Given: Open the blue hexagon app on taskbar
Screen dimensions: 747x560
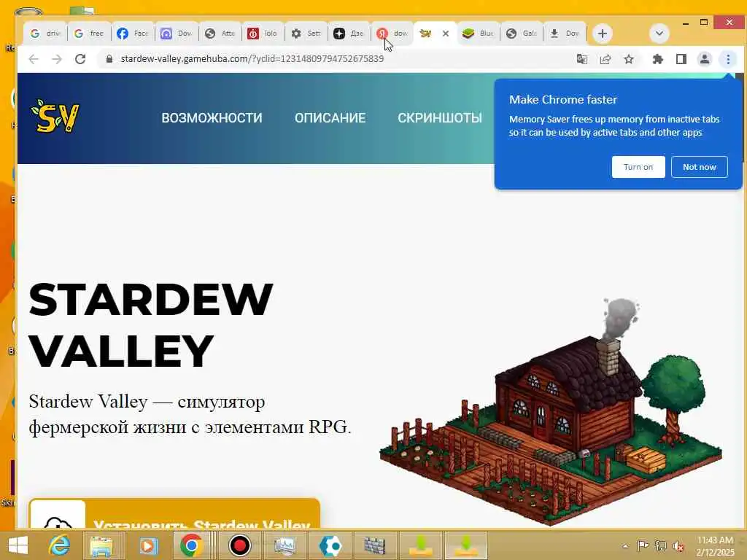Looking at the screenshot, I should click(330, 545).
